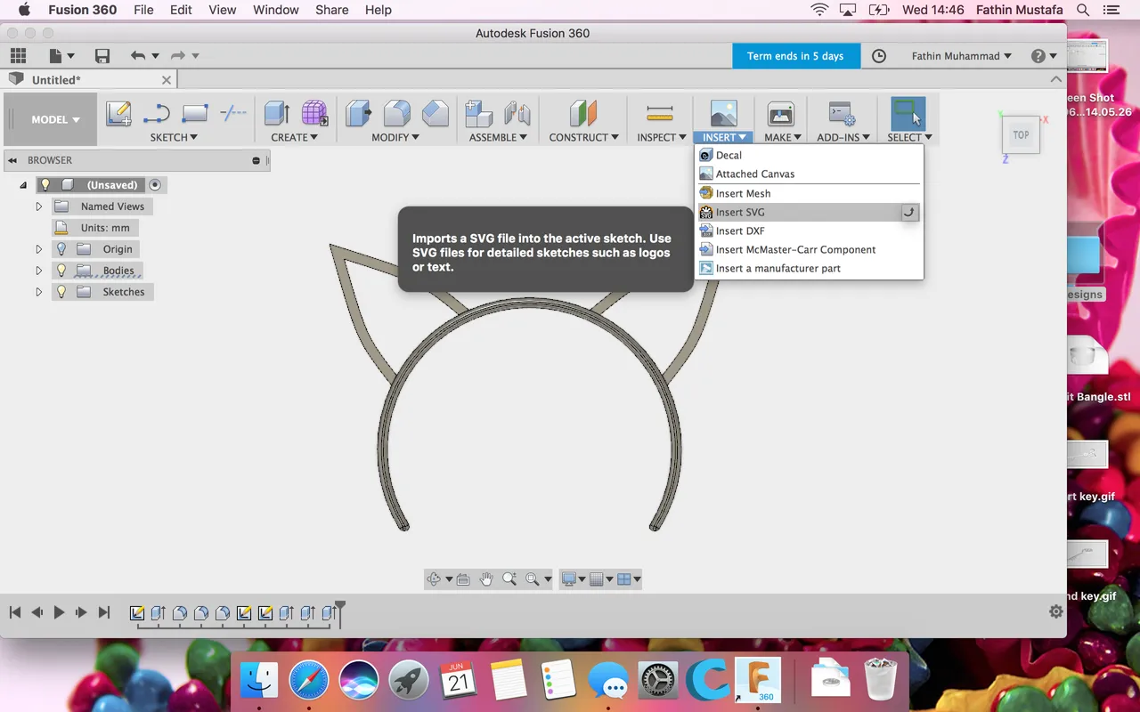The height and width of the screenshot is (712, 1140).
Task: Click the Look At navigation icon
Action: 463,579
